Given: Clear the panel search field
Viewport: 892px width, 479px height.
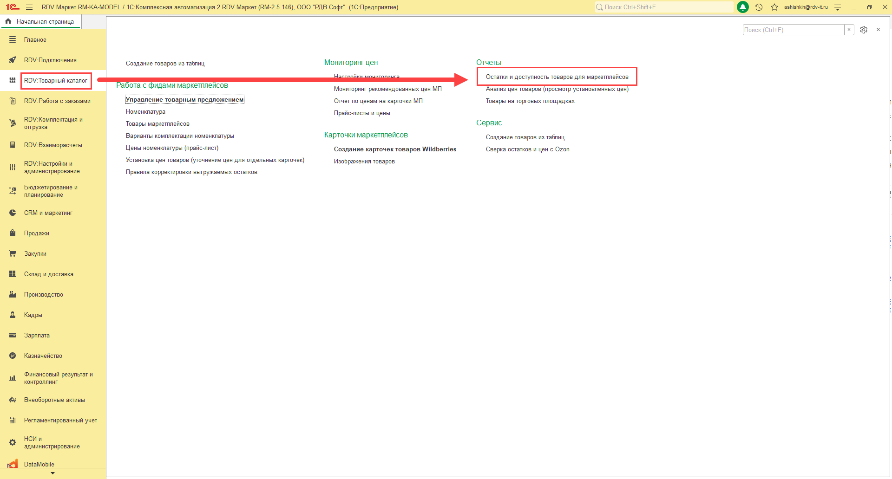Looking at the screenshot, I should [849, 30].
